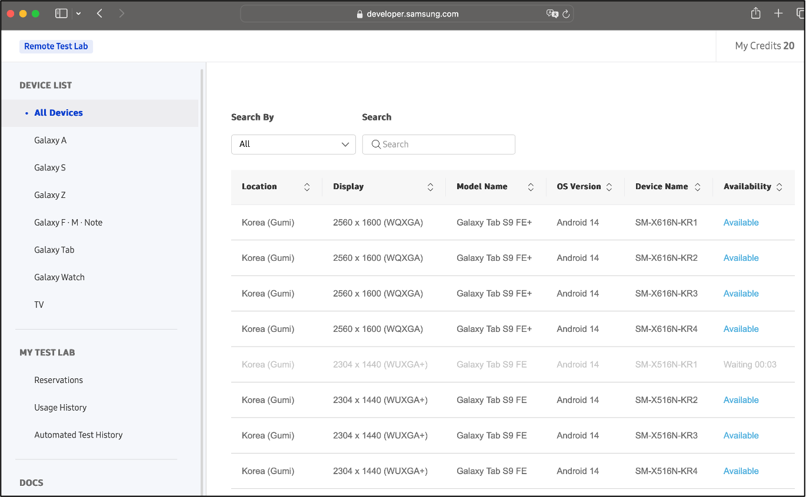Open the TV category
Screen dimensions: 806x497
[x=39, y=305]
